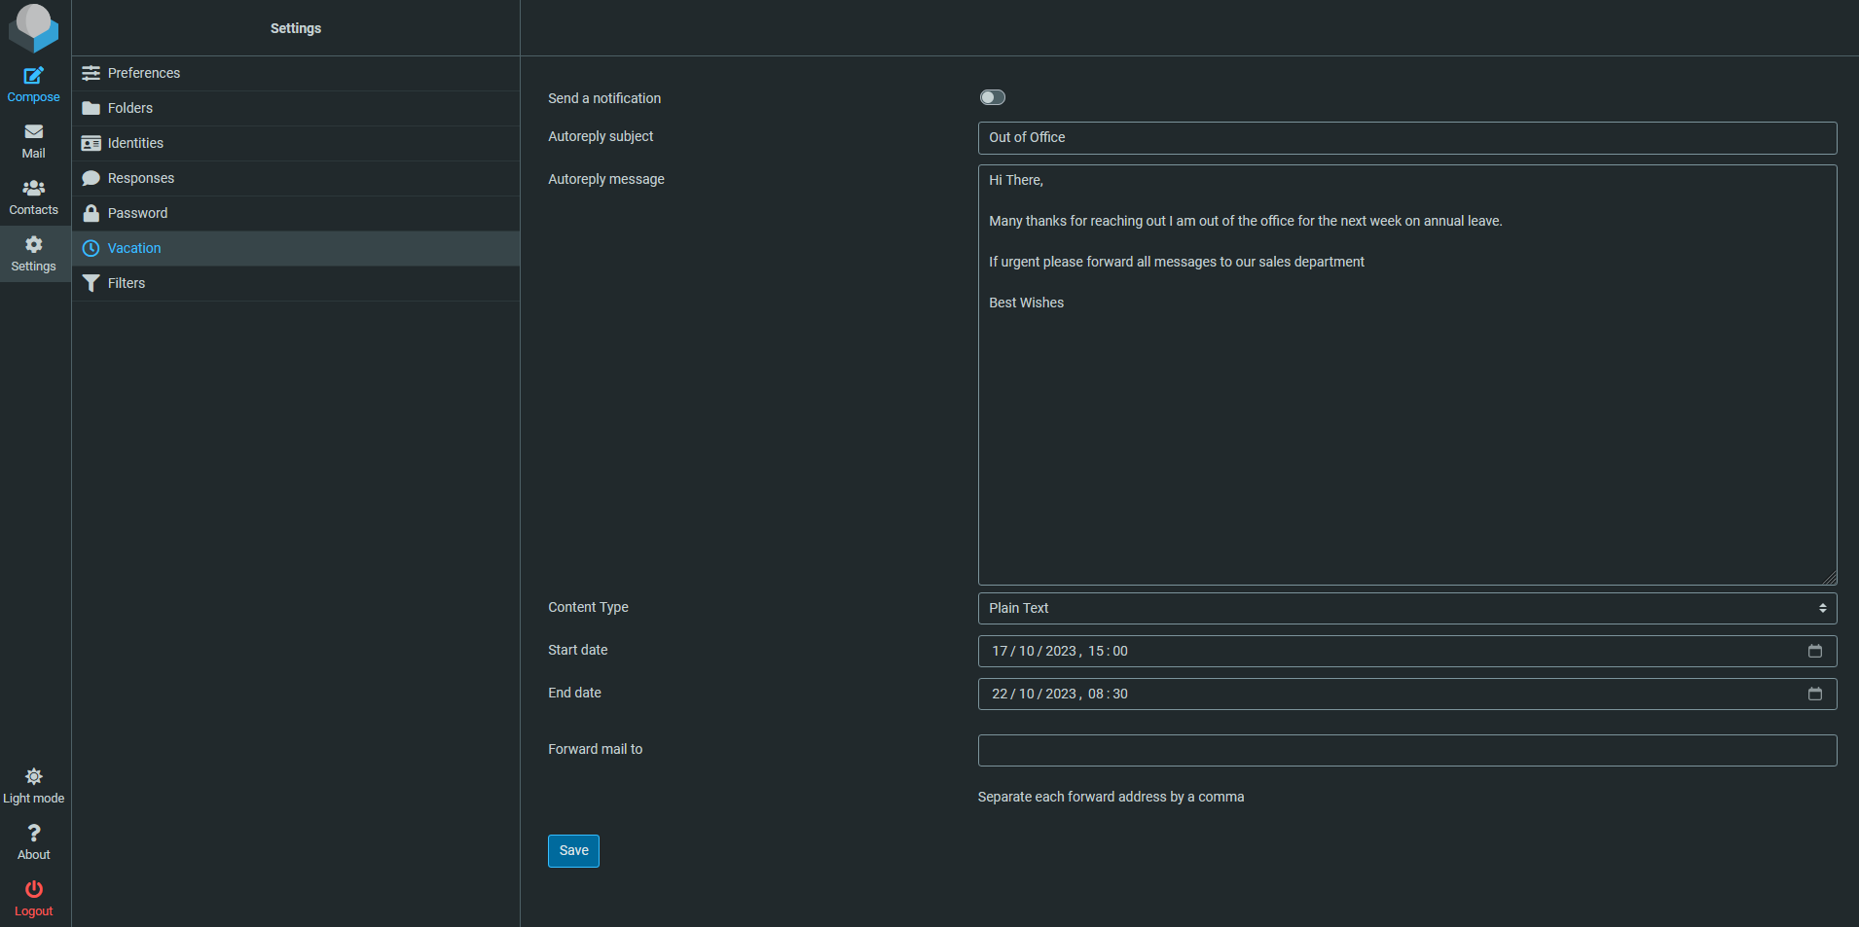This screenshot has width=1859, height=927.
Task: Open the Start date calendar picker
Action: [x=1814, y=651]
